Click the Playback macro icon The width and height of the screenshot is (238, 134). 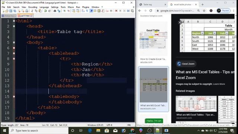(124, 11)
